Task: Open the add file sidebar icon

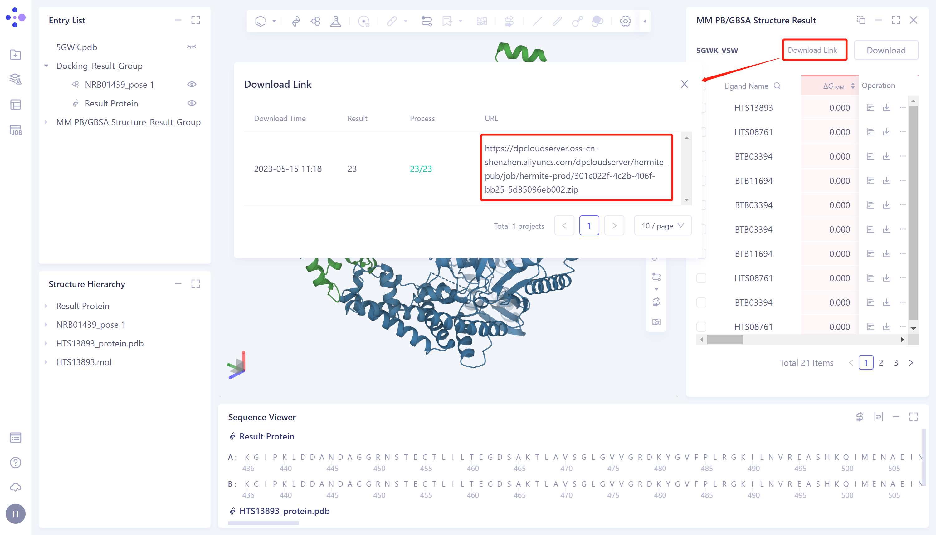Action: (15, 55)
